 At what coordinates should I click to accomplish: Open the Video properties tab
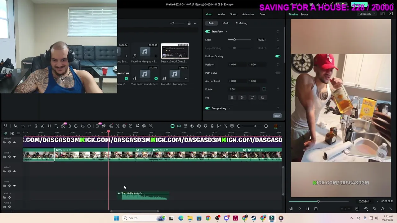(x=209, y=14)
